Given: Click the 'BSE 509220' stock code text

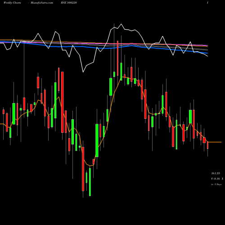Looking at the screenshot, I should click(x=69, y=3).
